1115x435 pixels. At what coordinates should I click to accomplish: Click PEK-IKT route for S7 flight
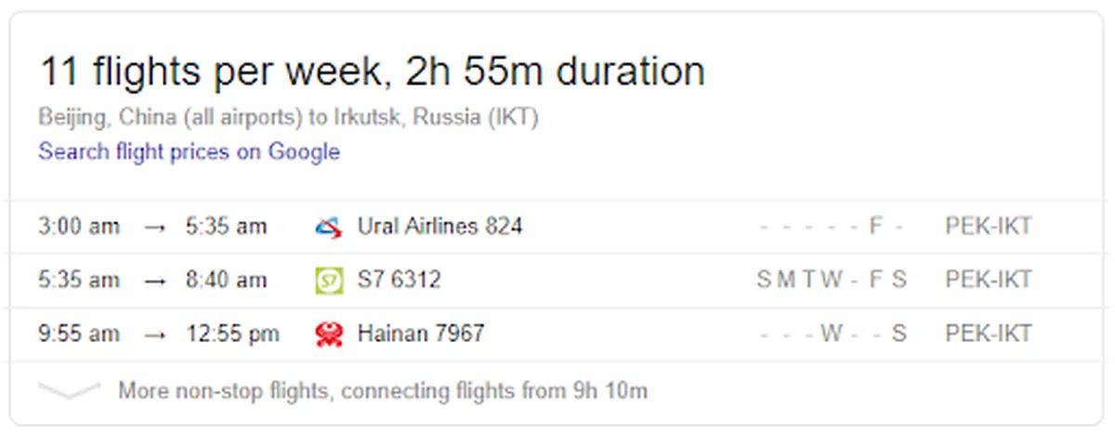(989, 280)
